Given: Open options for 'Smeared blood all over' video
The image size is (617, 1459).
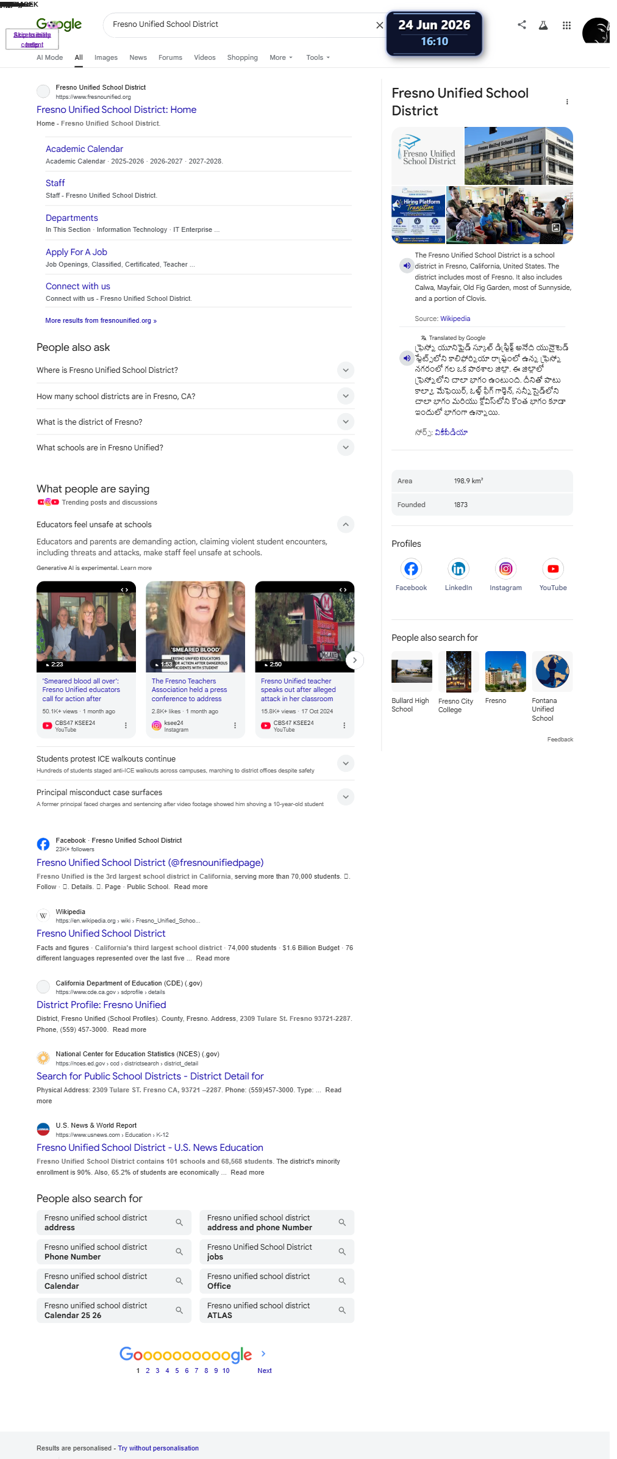Looking at the screenshot, I should 126,726.
